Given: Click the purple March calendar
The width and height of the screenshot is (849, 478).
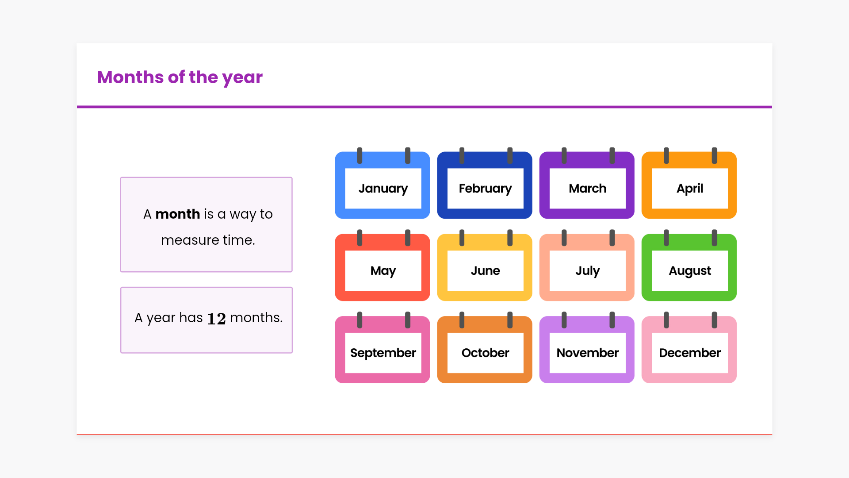Looking at the screenshot, I should point(587,185).
